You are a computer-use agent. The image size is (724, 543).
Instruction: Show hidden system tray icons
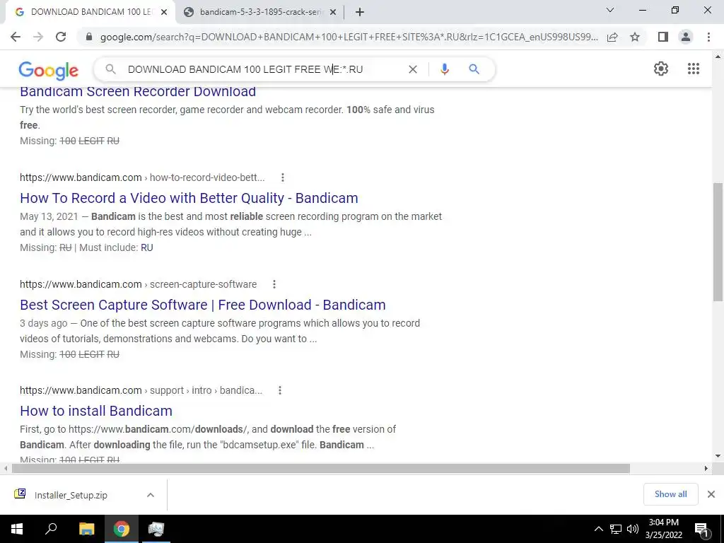click(598, 529)
